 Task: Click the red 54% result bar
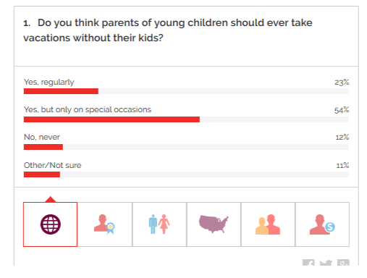coord(111,119)
